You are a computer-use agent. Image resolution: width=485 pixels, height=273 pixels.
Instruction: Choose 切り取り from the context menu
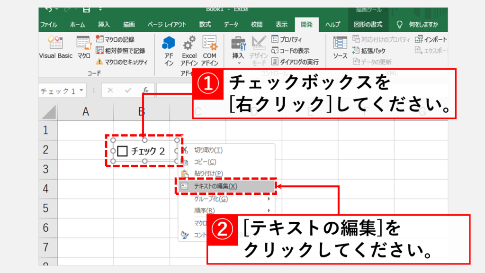(x=208, y=150)
